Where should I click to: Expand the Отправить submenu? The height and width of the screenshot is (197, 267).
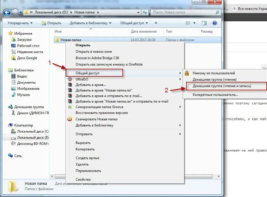tap(180, 134)
